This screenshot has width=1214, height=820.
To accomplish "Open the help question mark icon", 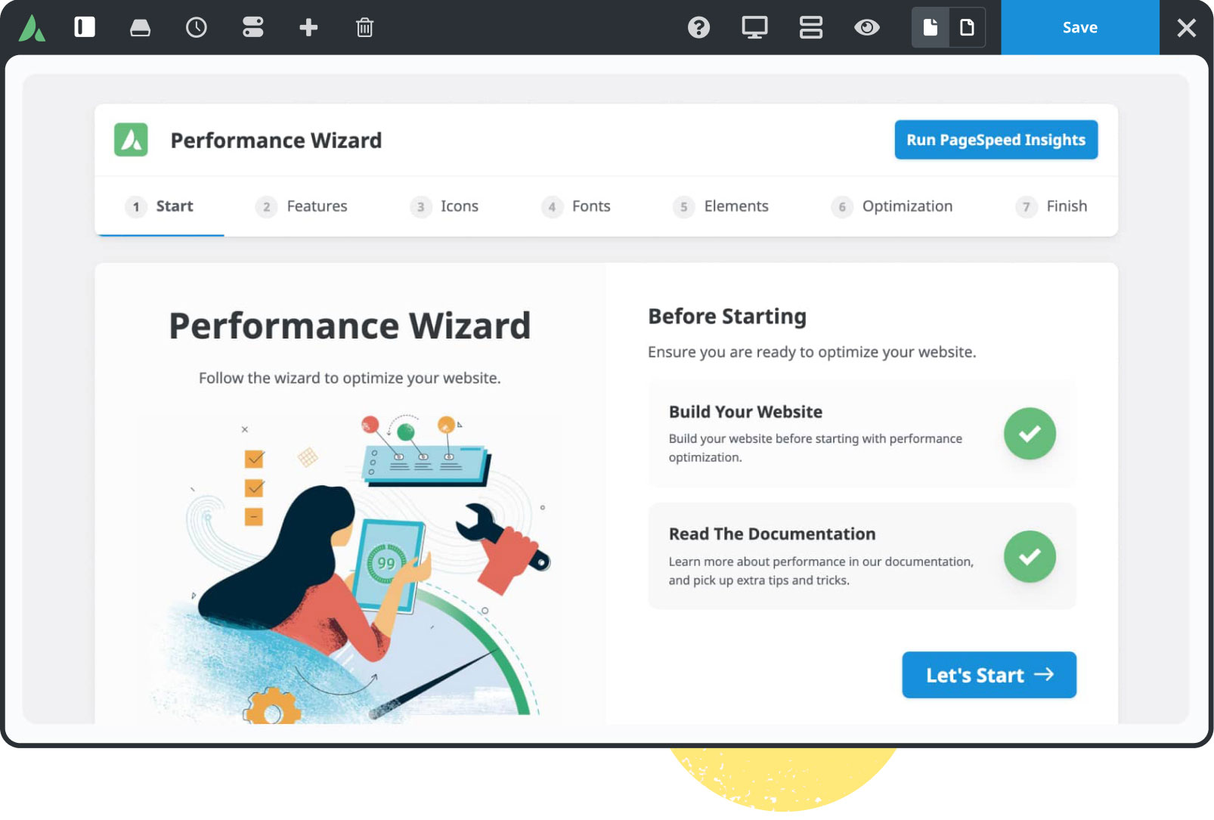I will [x=698, y=28].
